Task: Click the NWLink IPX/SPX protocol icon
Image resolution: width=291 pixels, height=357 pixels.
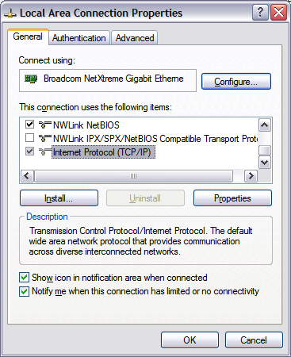Action: tap(44, 138)
